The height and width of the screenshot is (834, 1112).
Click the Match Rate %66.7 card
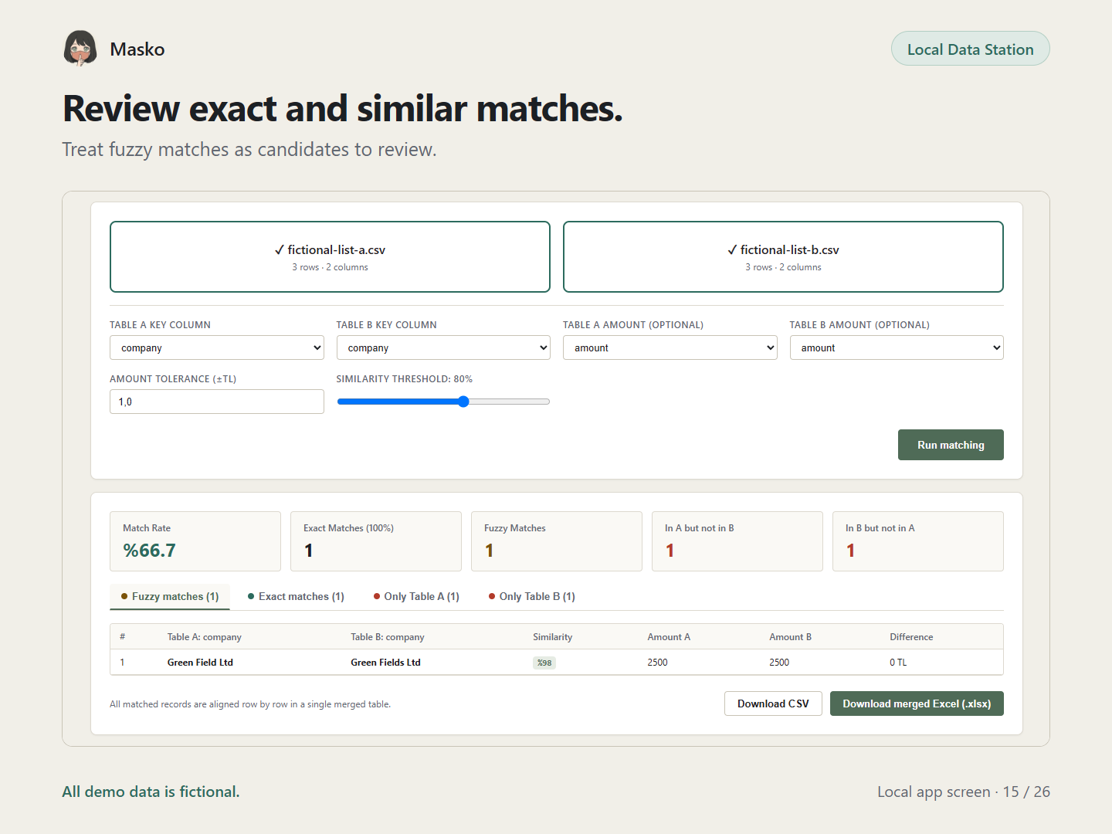pos(195,541)
